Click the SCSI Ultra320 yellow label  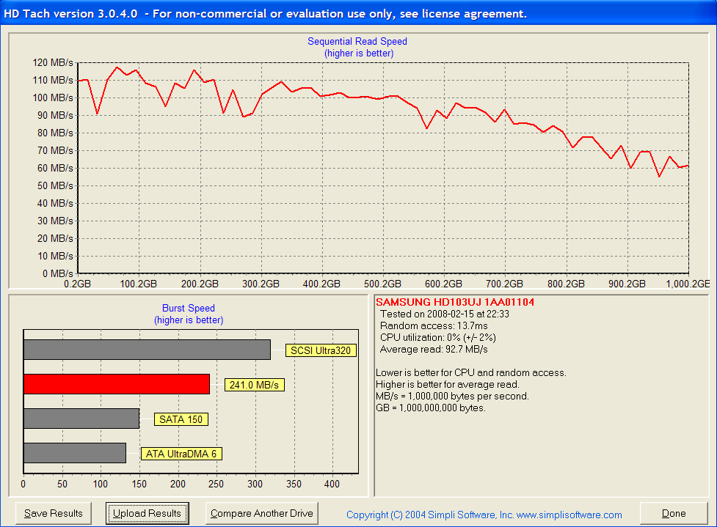321,350
